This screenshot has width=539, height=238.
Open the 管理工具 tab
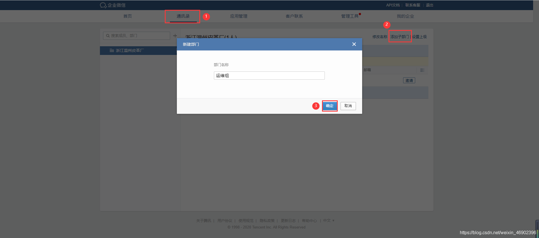pos(350,16)
